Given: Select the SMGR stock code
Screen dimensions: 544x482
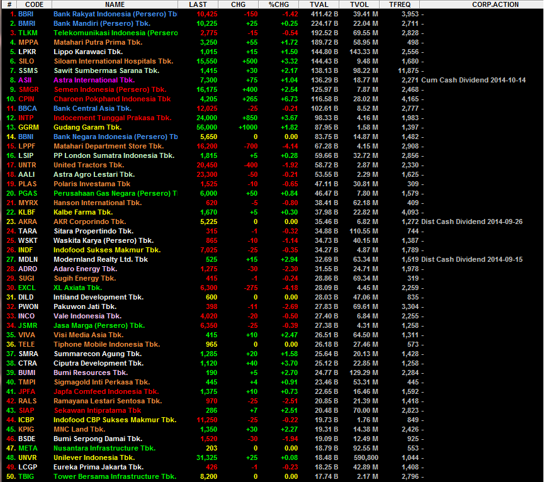Looking at the screenshot, I should pyautogui.click(x=28, y=89).
